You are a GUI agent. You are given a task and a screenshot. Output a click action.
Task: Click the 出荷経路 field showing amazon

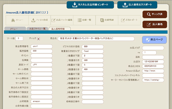[41, 101]
